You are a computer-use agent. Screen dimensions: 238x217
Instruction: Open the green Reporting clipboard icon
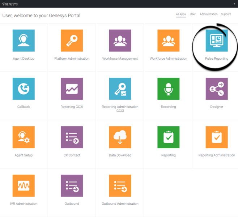click(x=169, y=137)
